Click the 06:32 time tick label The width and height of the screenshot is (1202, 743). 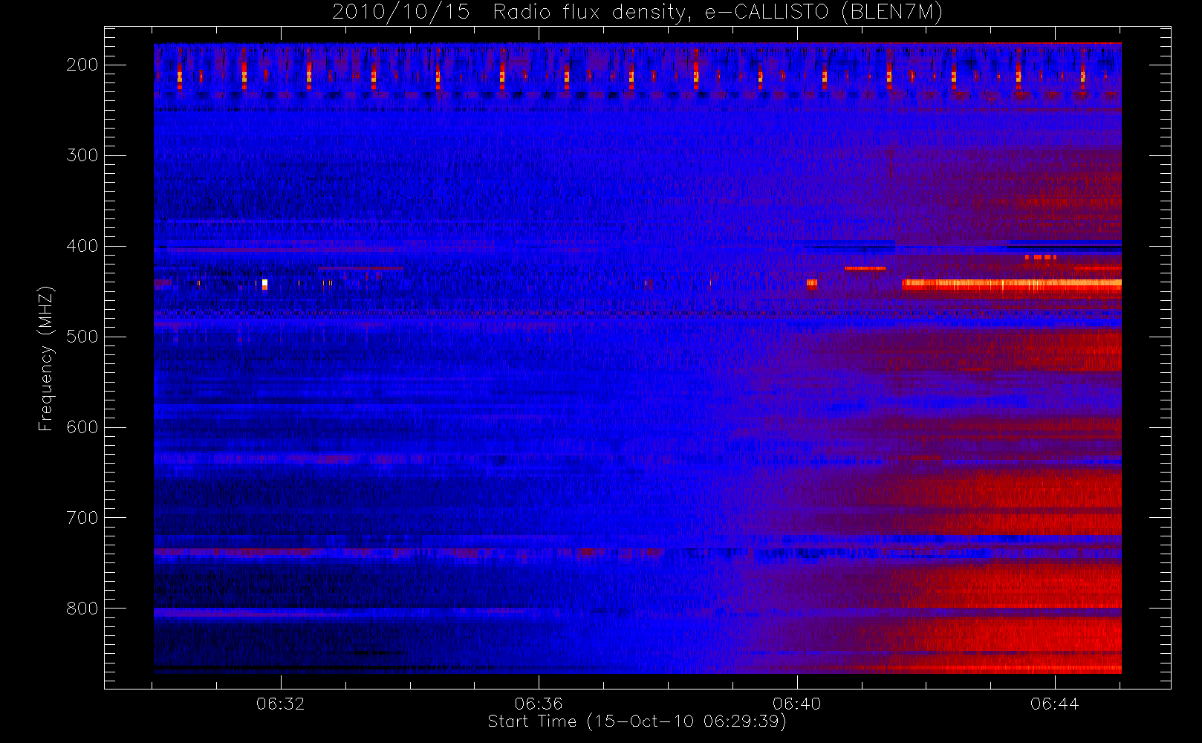(x=281, y=704)
